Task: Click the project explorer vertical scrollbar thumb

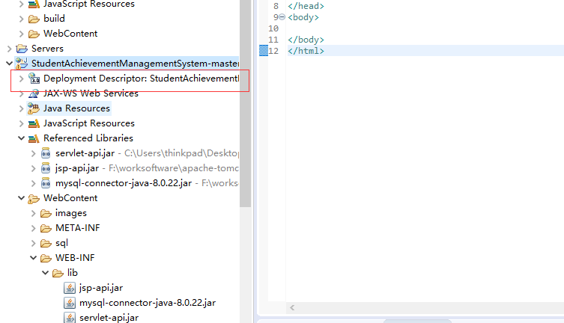Action: point(246,103)
